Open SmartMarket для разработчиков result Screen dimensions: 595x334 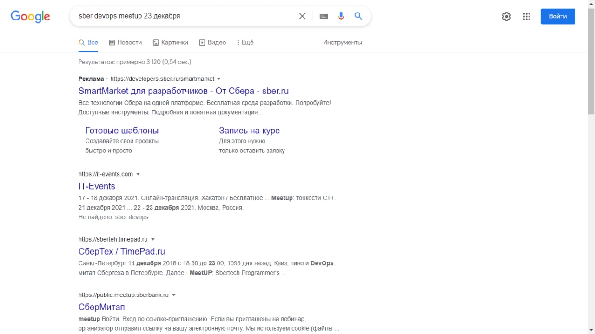184,91
